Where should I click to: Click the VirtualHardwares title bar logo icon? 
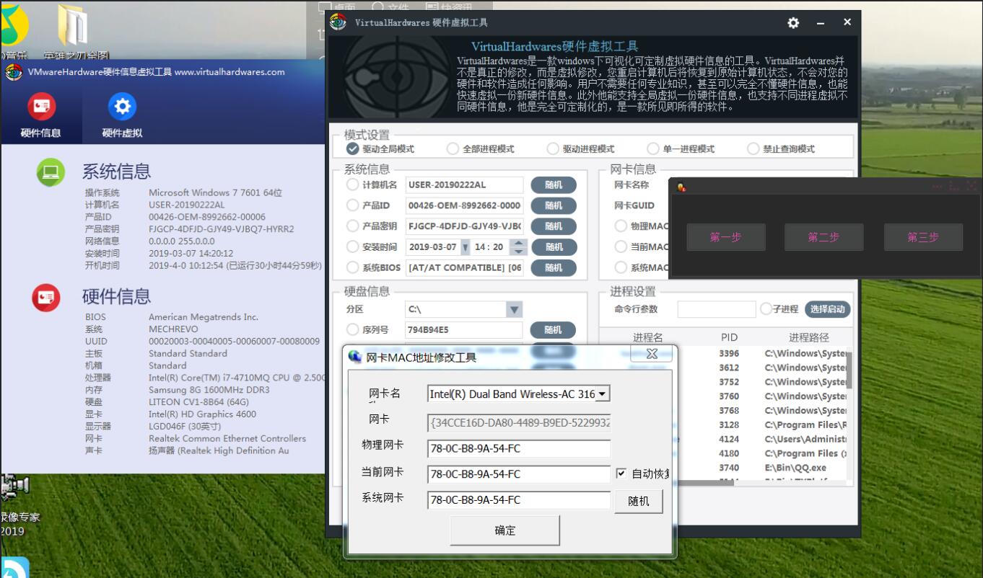(x=338, y=22)
